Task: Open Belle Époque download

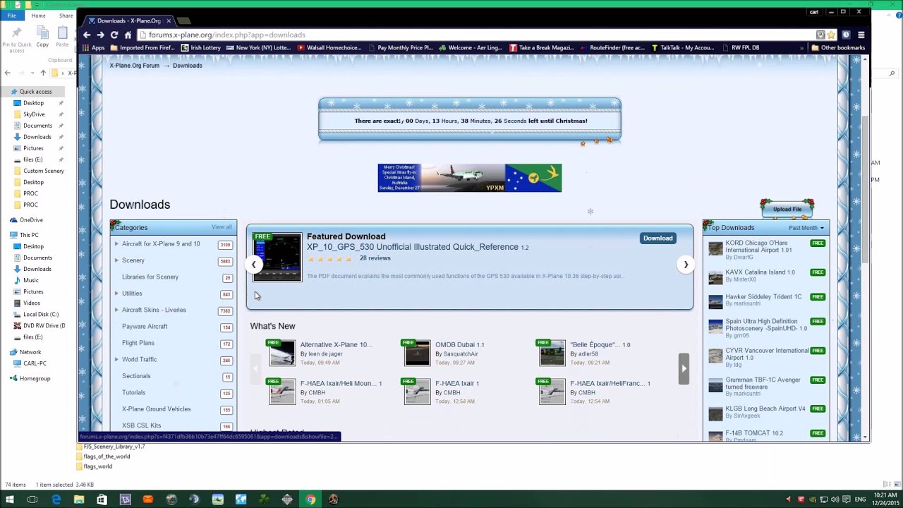Action: (600, 345)
